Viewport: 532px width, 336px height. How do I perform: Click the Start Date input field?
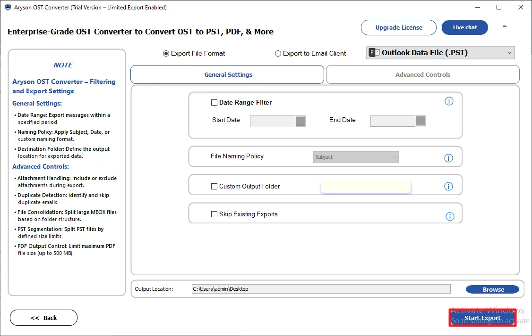click(273, 121)
